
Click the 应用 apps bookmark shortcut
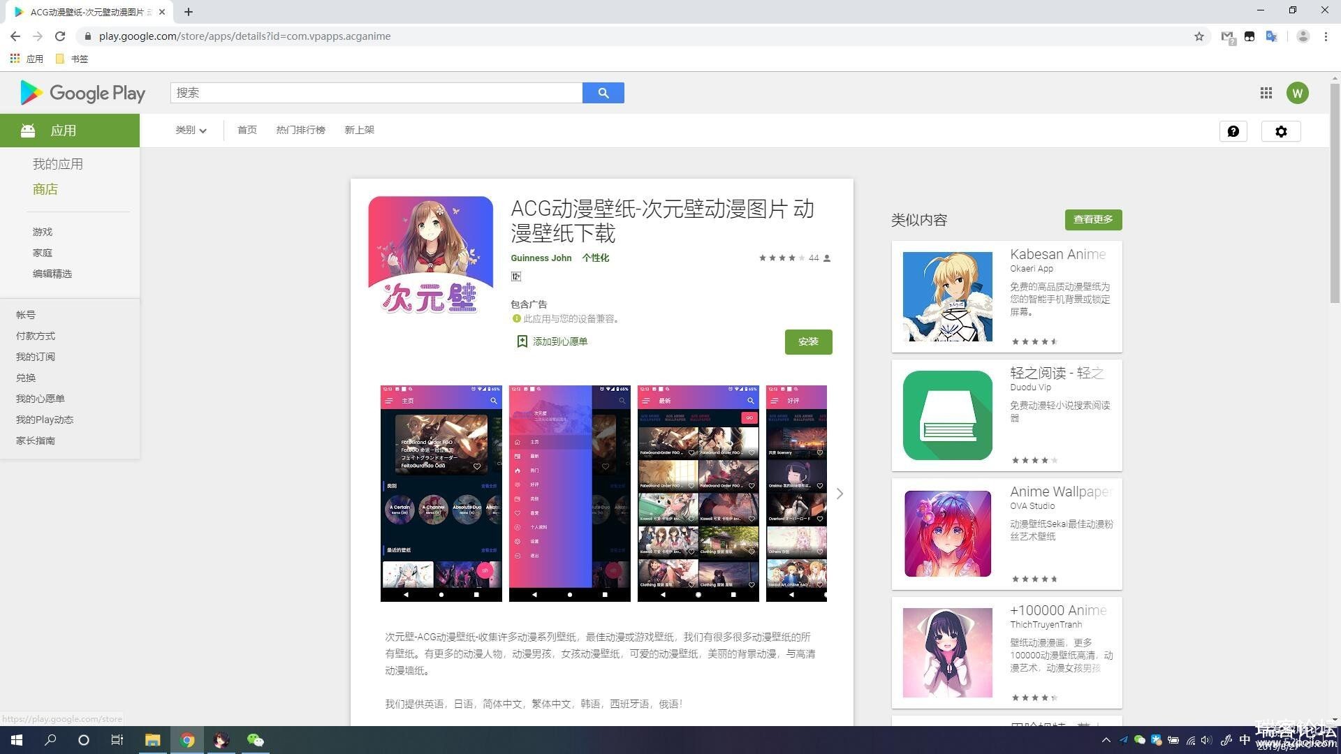[27, 59]
